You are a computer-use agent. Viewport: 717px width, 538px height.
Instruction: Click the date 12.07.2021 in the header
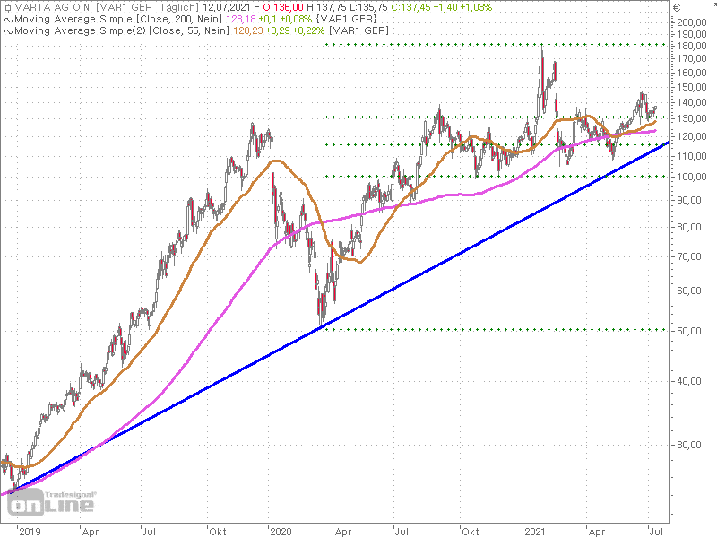227,8
